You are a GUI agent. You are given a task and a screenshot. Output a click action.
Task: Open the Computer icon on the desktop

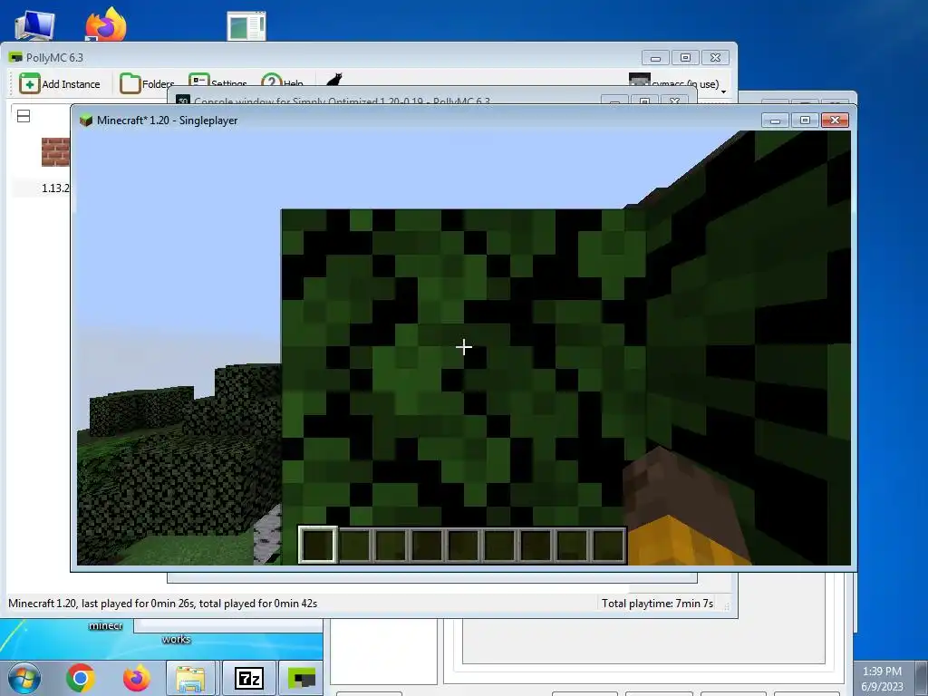(x=34, y=25)
